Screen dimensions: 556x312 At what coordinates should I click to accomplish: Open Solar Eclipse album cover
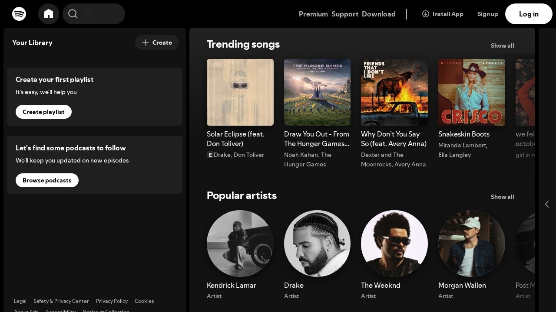240,92
